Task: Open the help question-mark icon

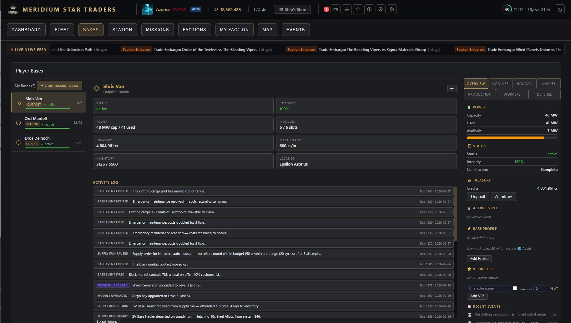Action: 369,9
